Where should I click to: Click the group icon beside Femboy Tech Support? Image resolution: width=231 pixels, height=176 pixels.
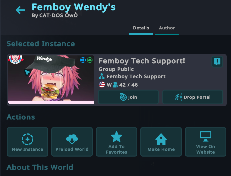102,76
